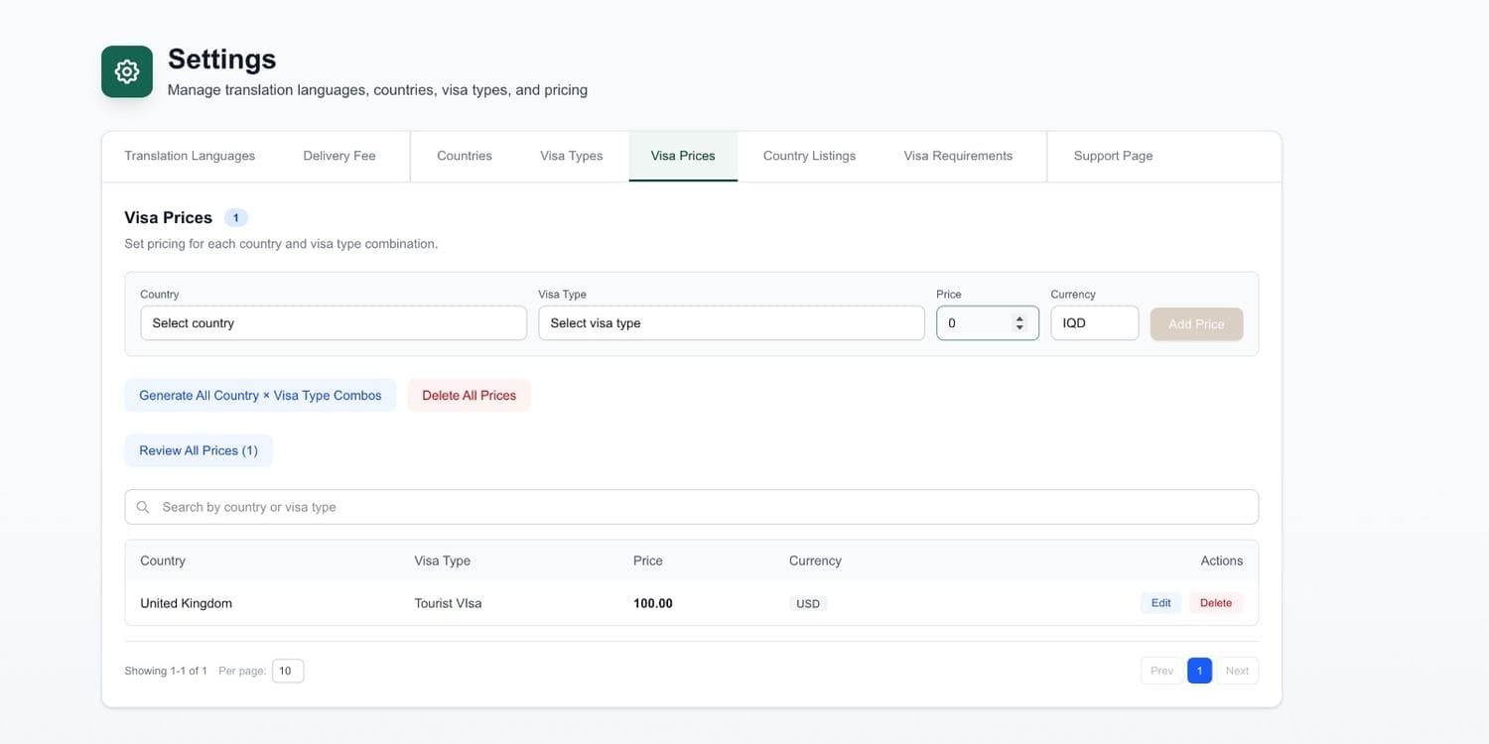Open the Translation Languages tab
1489x744 pixels.
click(x=190, y=156)
